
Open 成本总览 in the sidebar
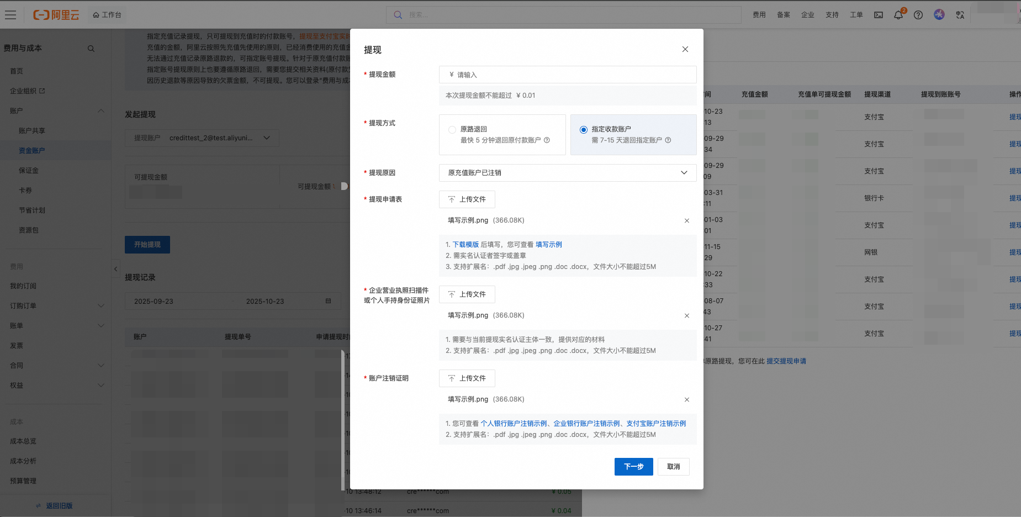pyautogui.click(x=23, y=441)
